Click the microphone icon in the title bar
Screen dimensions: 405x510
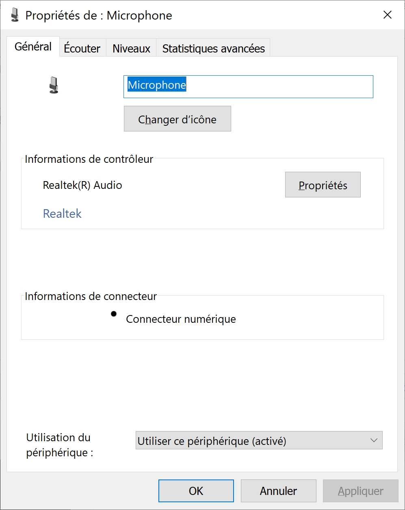coord(15,15)
